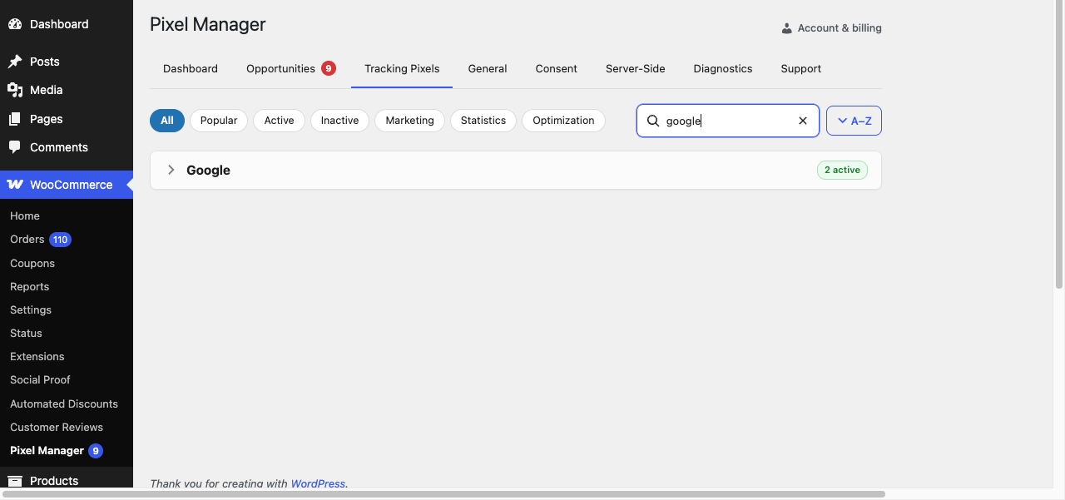Image resolution: width=1065 pixels, height=500 pixels.
Task: Open Account & billing link
Action: (x=832, y=28)
